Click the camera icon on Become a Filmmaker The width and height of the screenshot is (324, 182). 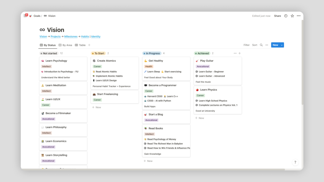pos(43,113)
